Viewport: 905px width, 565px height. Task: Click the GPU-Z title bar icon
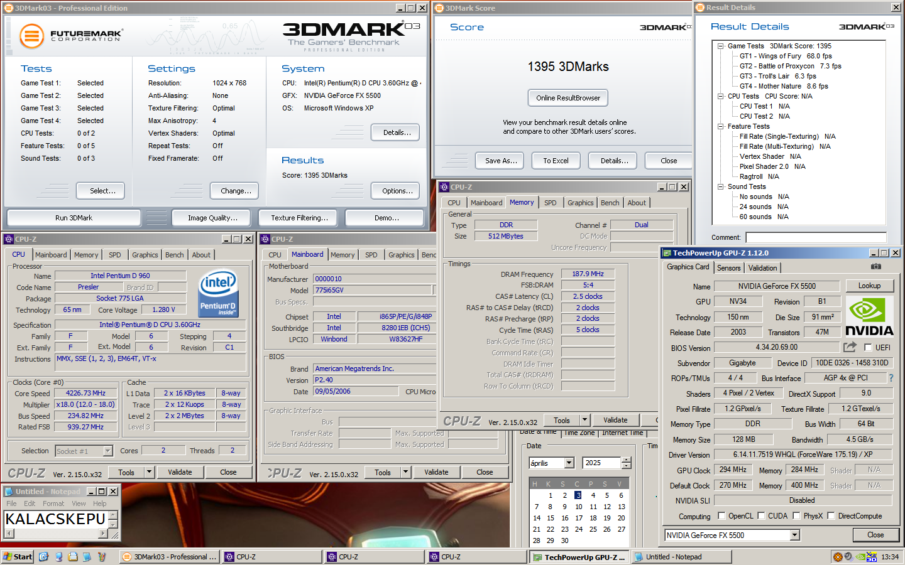click(x=666, y=253)
